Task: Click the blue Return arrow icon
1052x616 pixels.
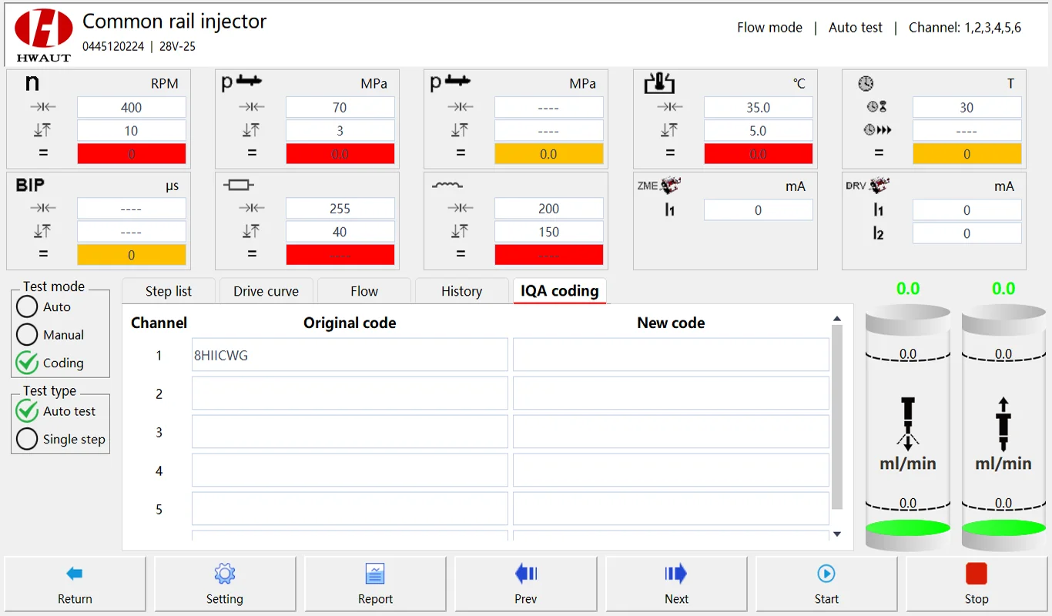Action: coord(75,574)
